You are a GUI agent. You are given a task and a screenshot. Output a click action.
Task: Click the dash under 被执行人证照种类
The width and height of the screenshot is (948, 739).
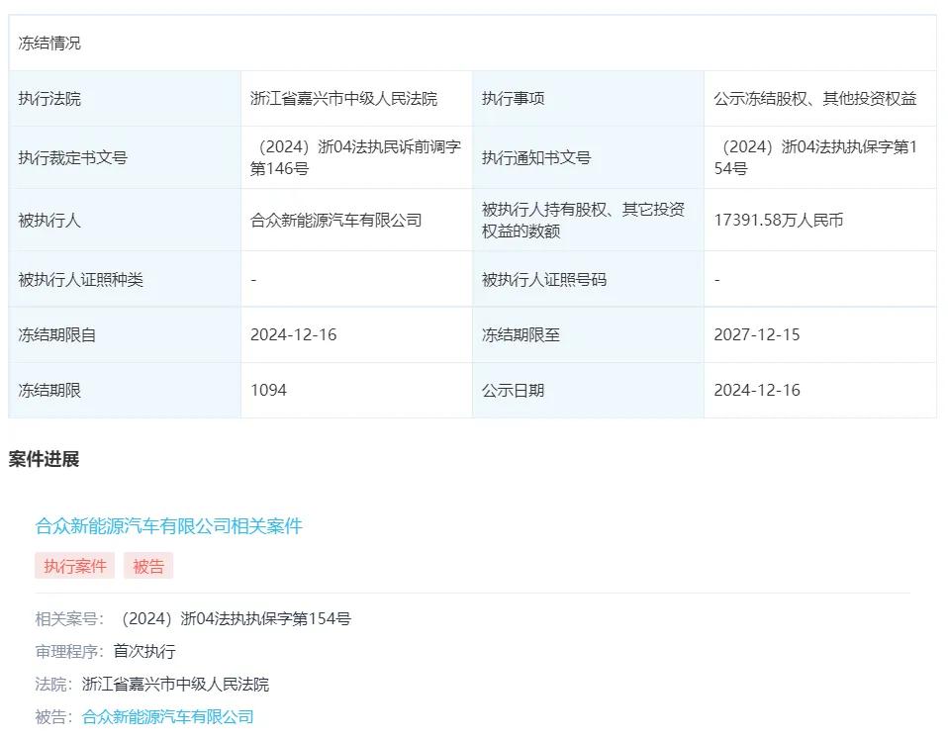[253, 280]
